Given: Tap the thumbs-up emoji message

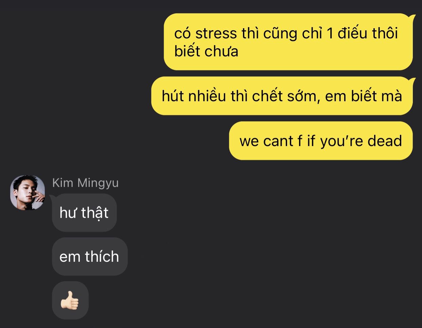Looking at the screenshot, I should (70, 300).
